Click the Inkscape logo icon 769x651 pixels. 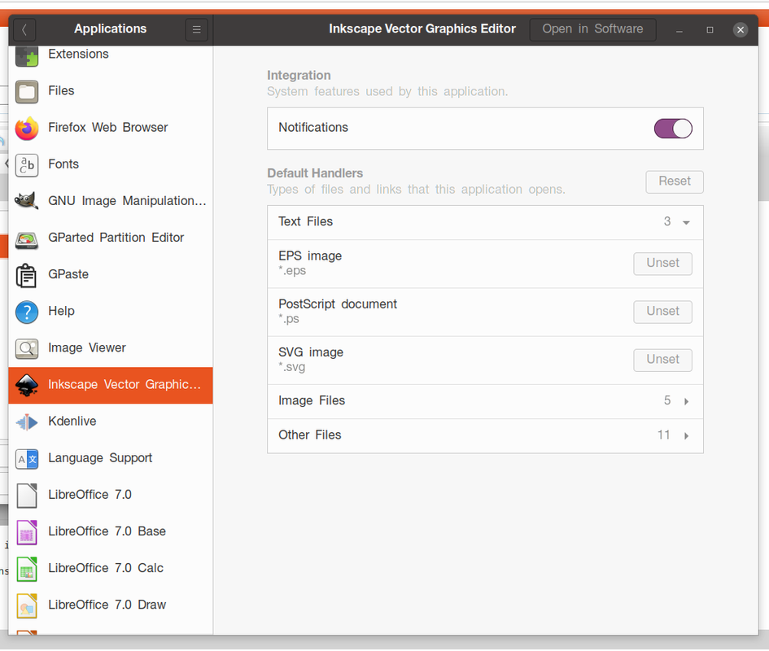click(x=27, y=386)
